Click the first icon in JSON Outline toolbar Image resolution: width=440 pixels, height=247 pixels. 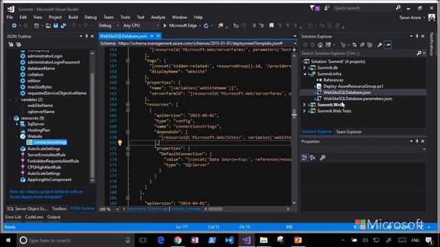pos(11,44)
